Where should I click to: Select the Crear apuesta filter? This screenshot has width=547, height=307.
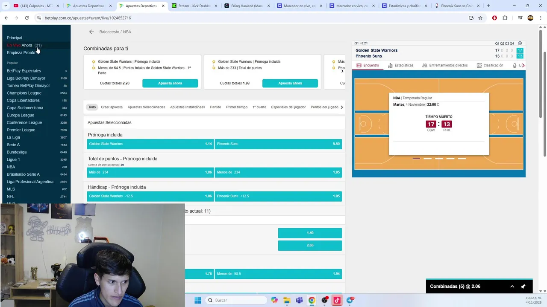tap(112, 107)
